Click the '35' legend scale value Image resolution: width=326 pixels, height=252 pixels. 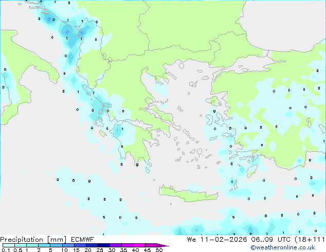click(x=123, y=250)
